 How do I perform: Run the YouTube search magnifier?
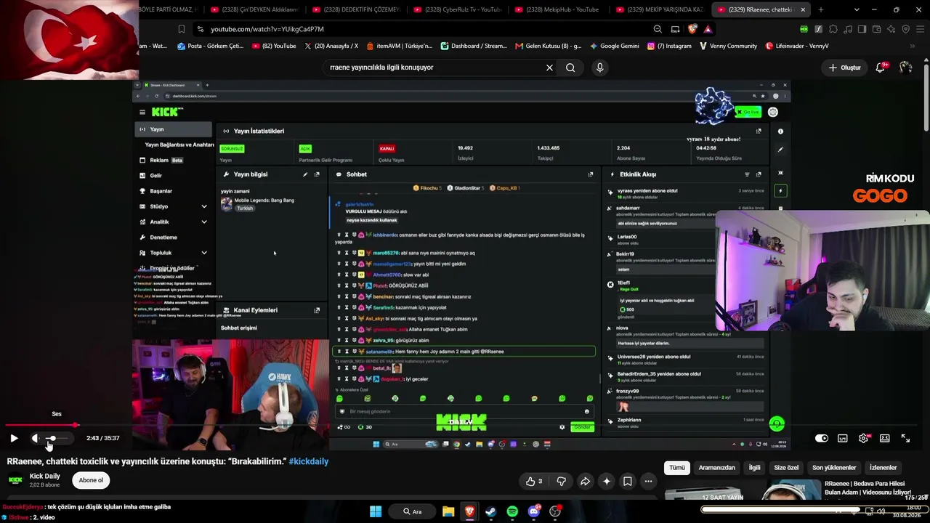pyautogui.click(x=570, y=68)
